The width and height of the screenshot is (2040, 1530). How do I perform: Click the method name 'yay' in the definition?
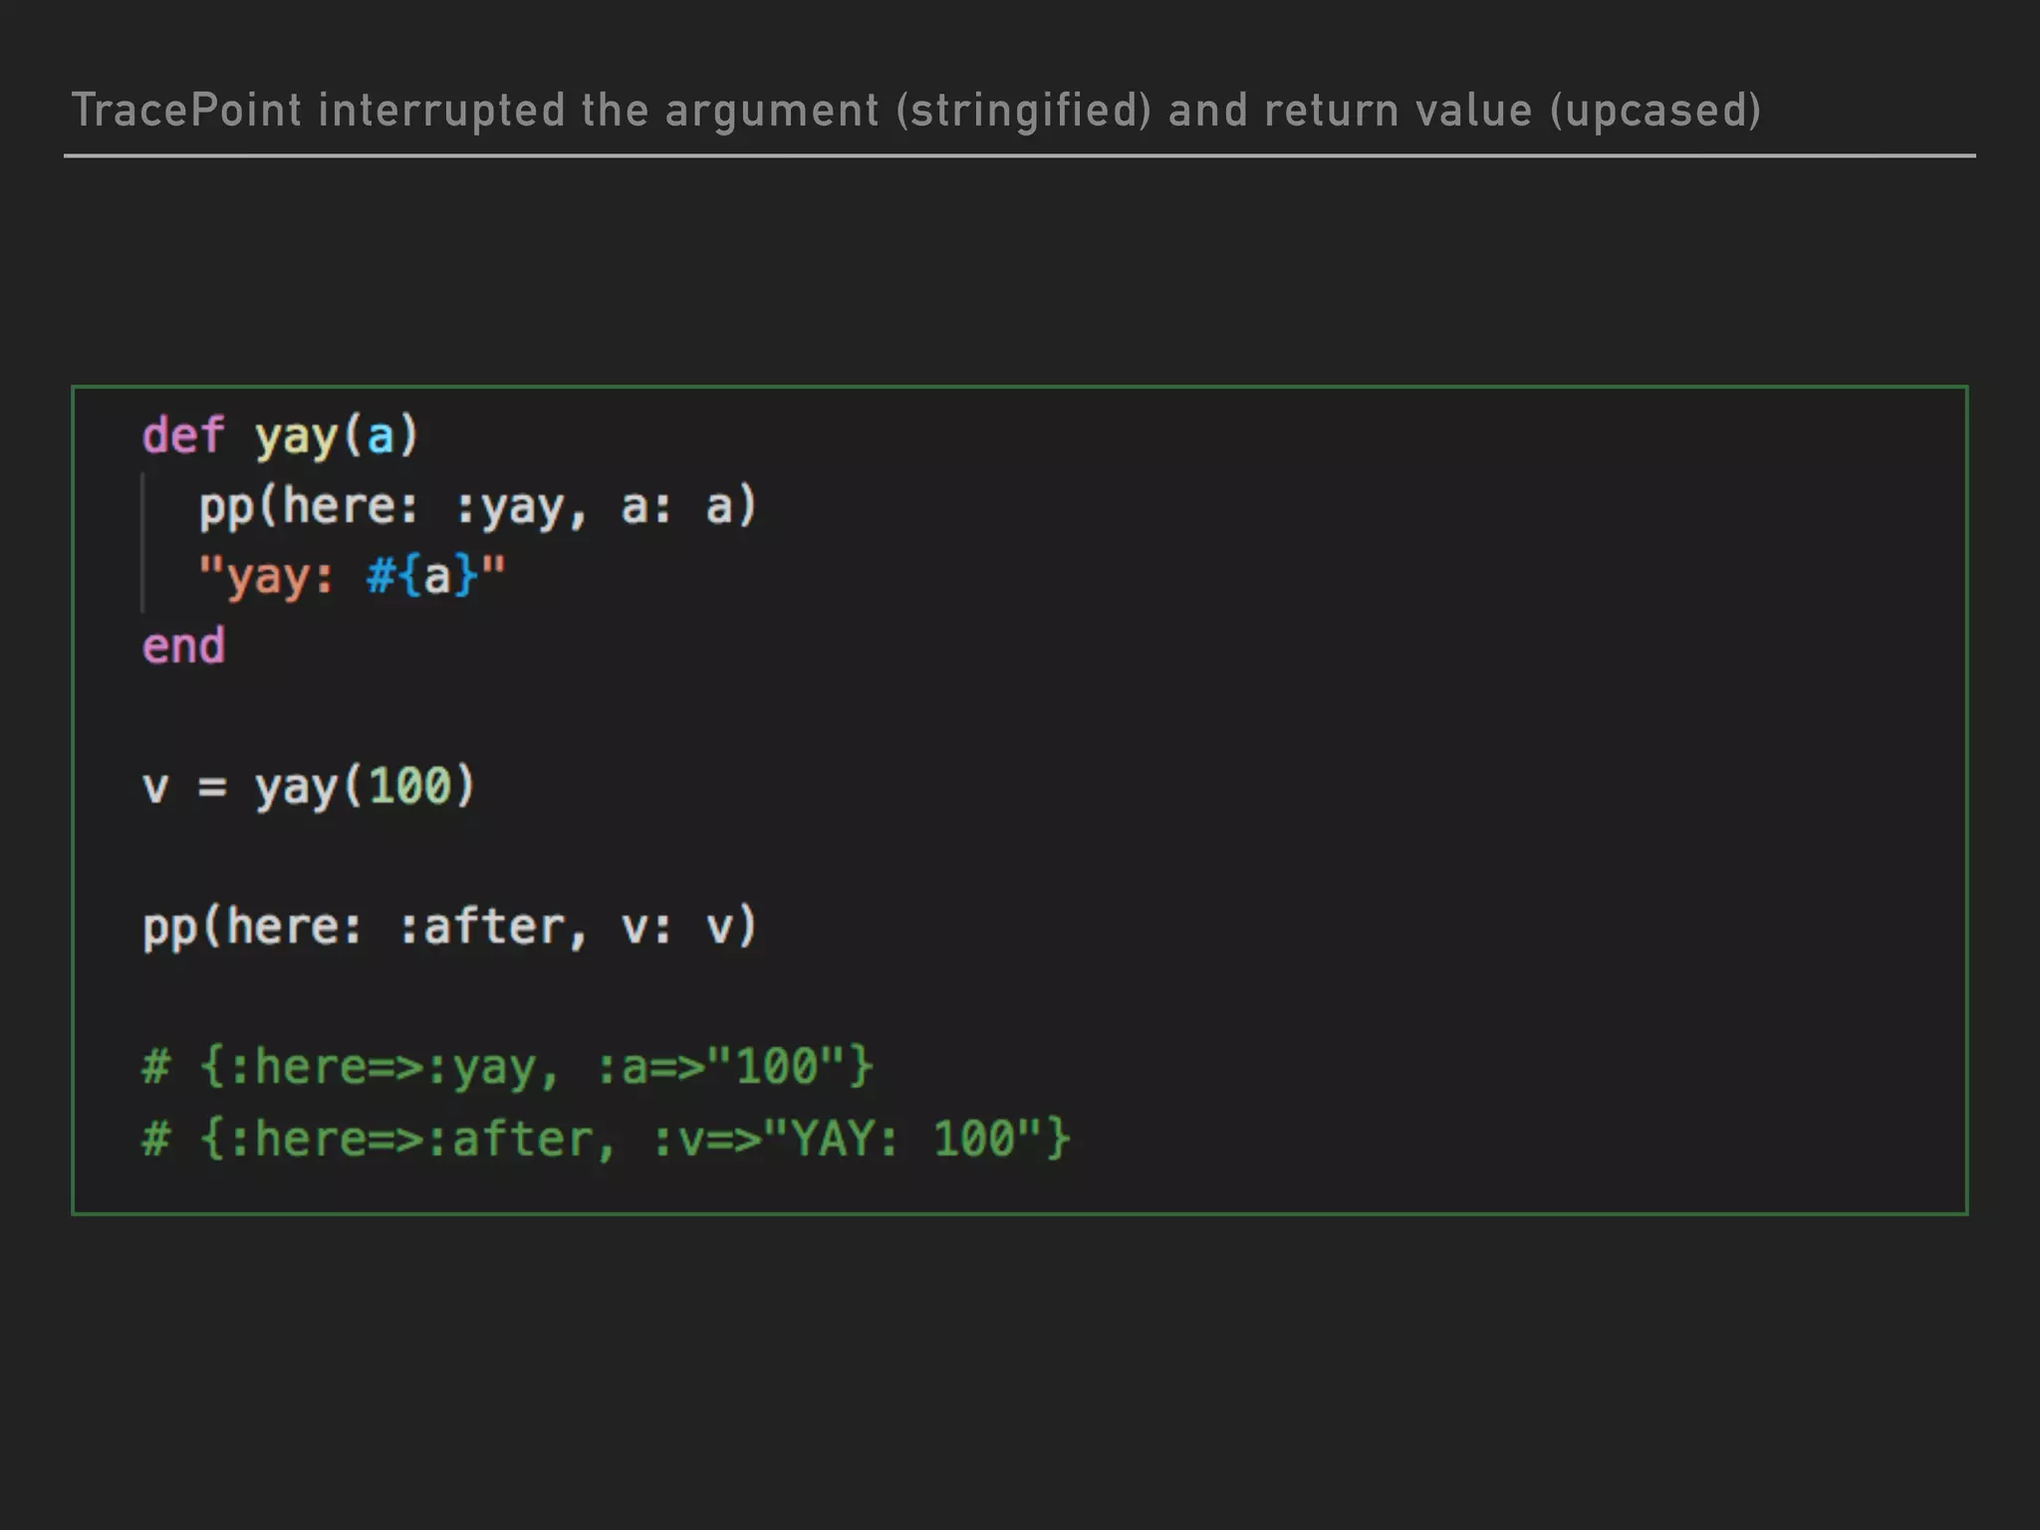(296, 436)
